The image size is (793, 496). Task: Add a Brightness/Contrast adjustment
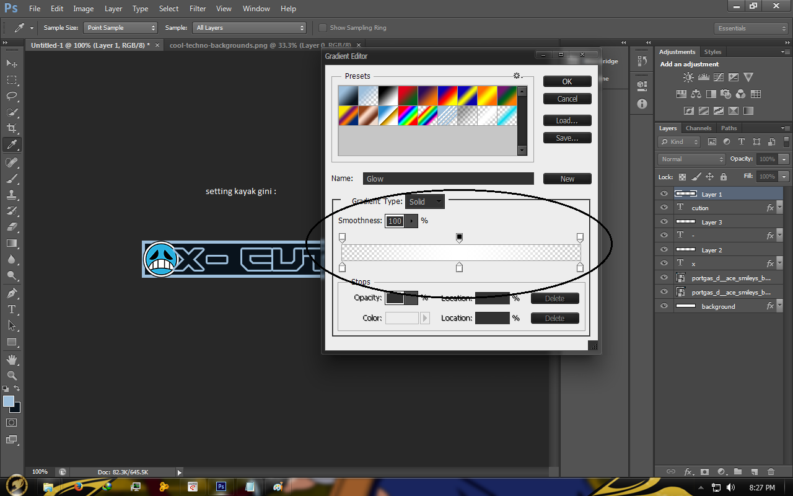[x=688, y=77]
